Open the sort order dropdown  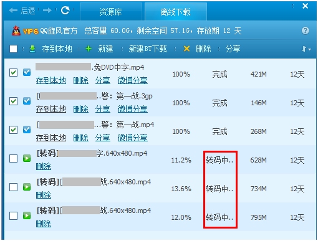pyautogui.click(x=306, y=49)
